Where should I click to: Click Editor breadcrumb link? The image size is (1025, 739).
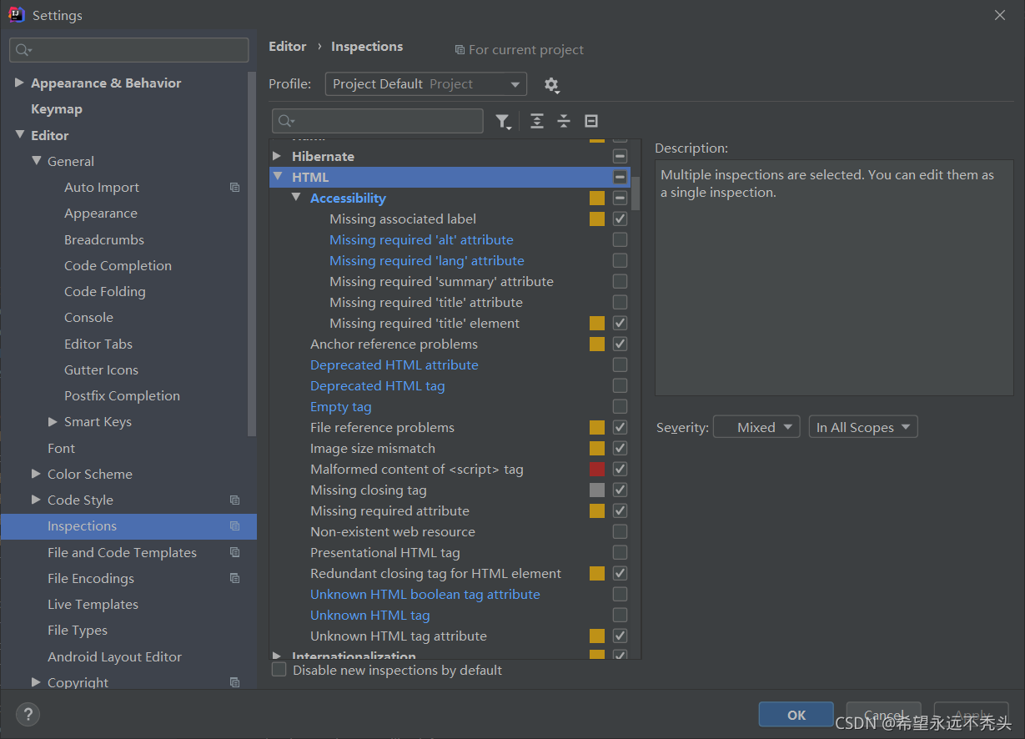pyautogui.click(x=288, y=47)
